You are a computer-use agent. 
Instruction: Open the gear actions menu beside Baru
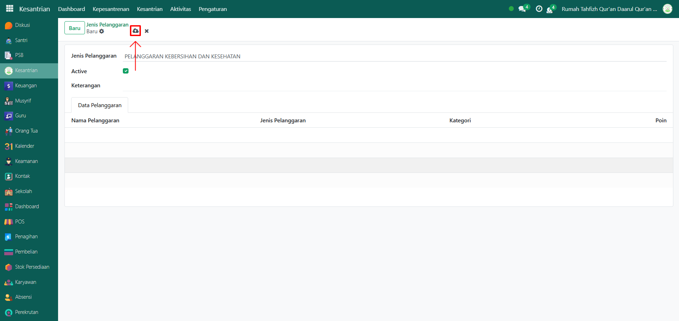point(102,31)
